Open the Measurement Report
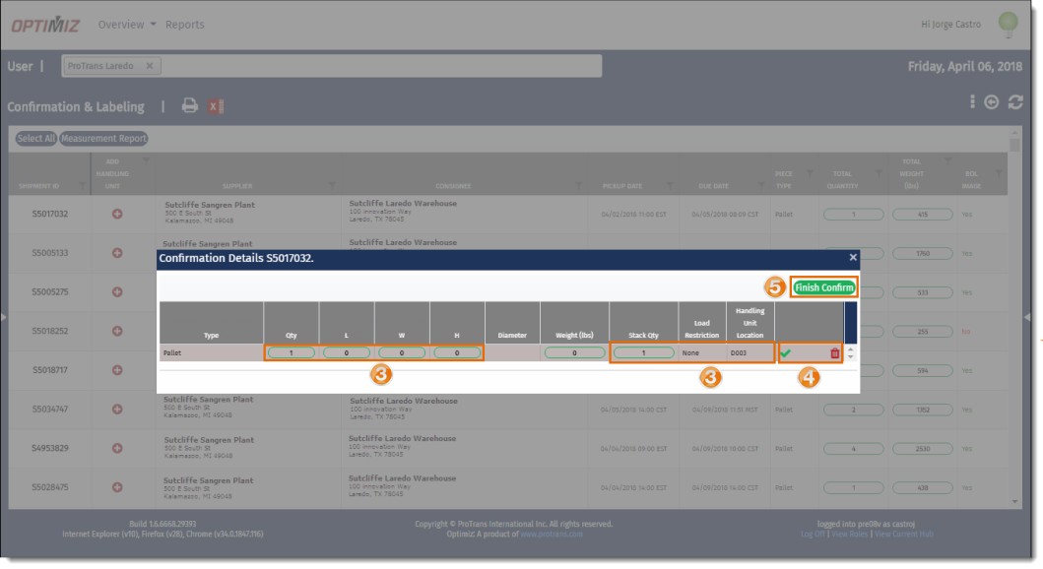Image resolution: width=1043 pixels, height=569 pixels. (103, 139)
